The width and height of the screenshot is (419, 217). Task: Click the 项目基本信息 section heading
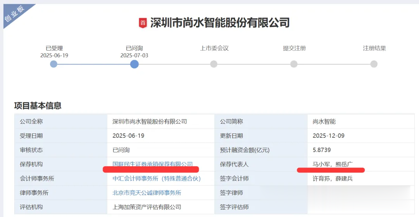pos(38,106)
